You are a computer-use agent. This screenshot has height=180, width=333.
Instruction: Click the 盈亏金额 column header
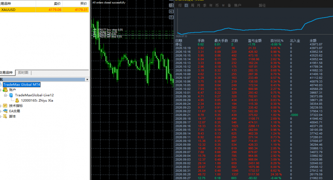255,41
